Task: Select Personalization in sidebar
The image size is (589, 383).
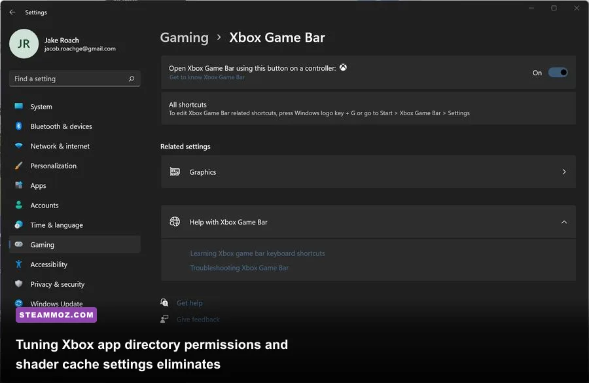Action: click(75, 166)
